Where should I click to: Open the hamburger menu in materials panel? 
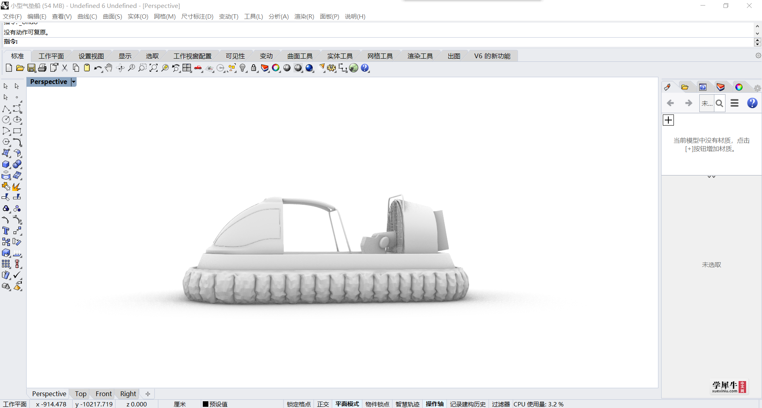[735, 103]
